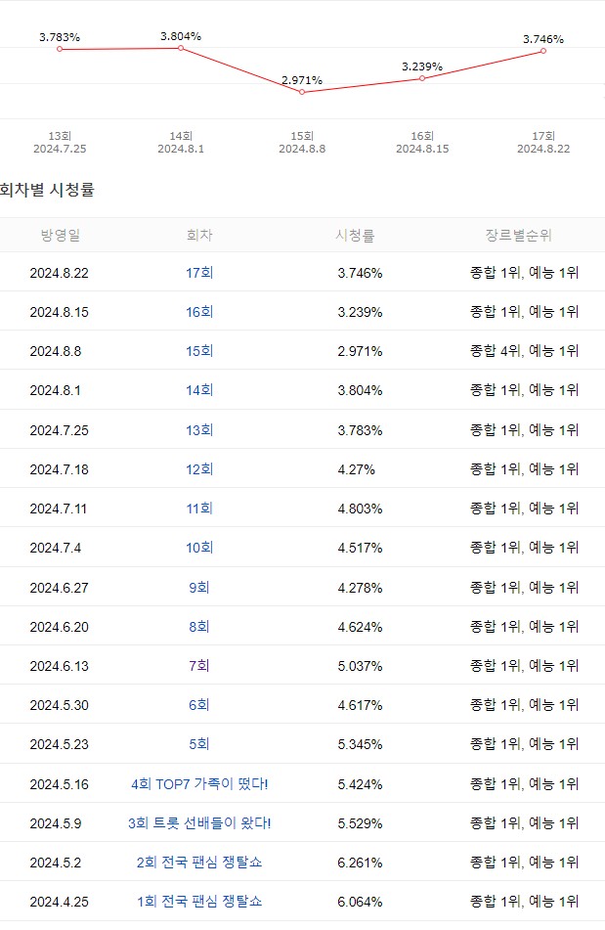Image resolution: width=605 pixels, height=930 pixels.
Task: Click the 4.803% rating value
Action: 360,509
